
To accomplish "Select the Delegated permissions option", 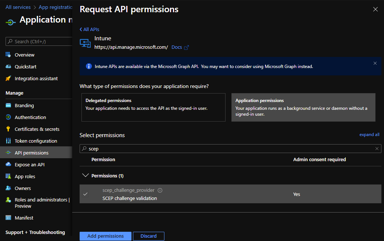I will coord(153,107).
